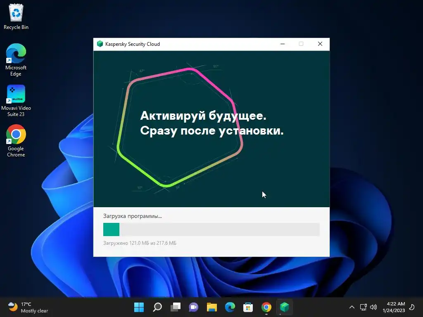Click the 'Загрузка программы...' status text
Image resolution: width=423 pixels, height=317 pixels.
(x=133, y=216)
